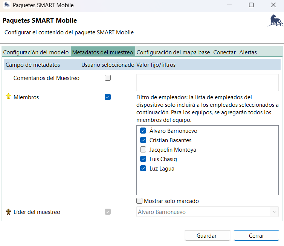Uncheck the Miembros user selected checkbox
284x246 pixels.
coord(108,97)
